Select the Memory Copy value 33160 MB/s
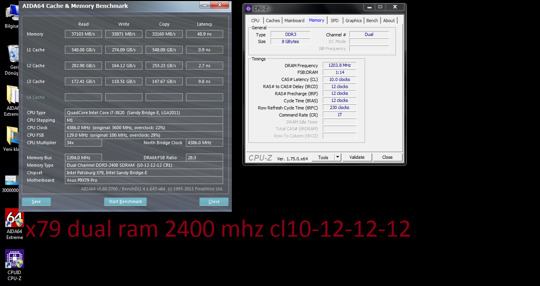 (x=164, y=34)
